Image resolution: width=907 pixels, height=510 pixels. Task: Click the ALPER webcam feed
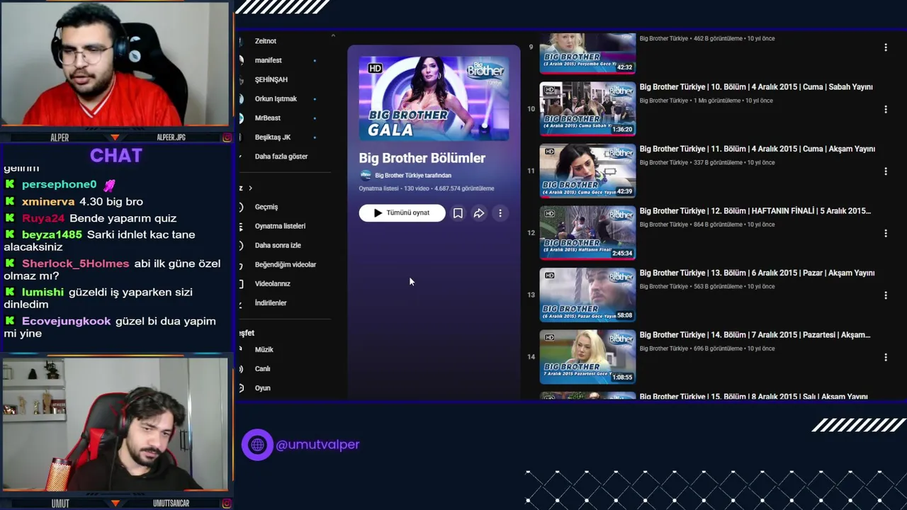click(x=115, y=64)
